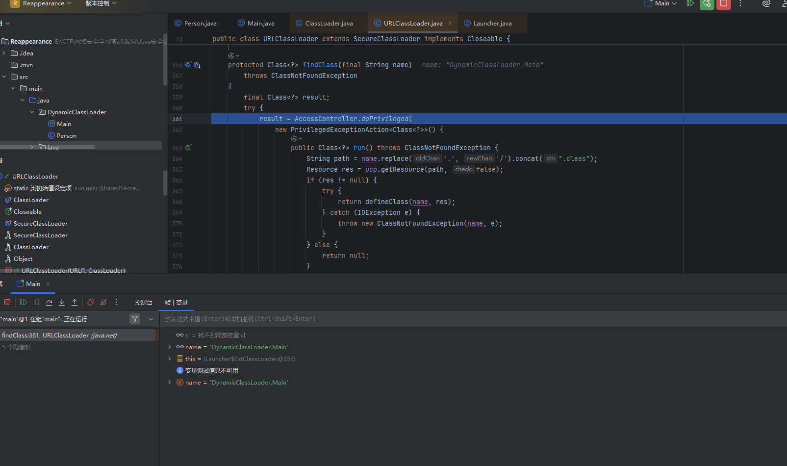787x466 pixels.
Task: Switch to the ClassLoader.java editor tab
Action: (x=329, y=24)
